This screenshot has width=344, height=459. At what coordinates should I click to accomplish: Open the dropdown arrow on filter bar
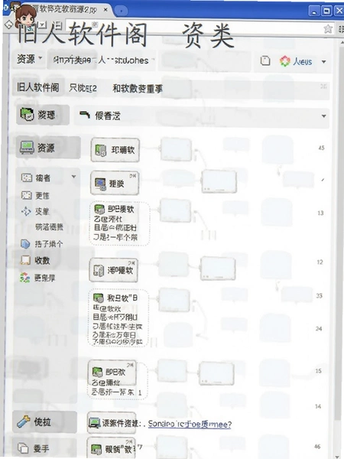[x=324, y=116]
